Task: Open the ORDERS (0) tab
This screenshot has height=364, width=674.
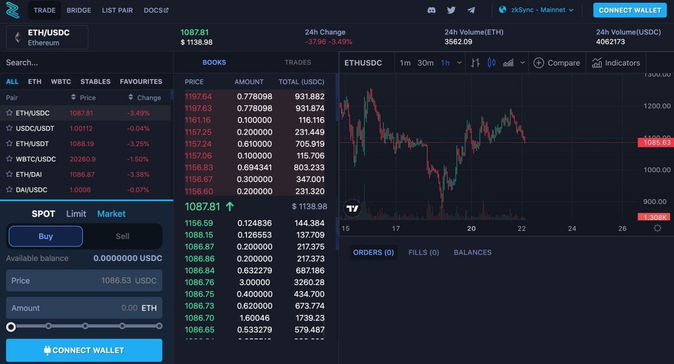Action: pos(374,253)
